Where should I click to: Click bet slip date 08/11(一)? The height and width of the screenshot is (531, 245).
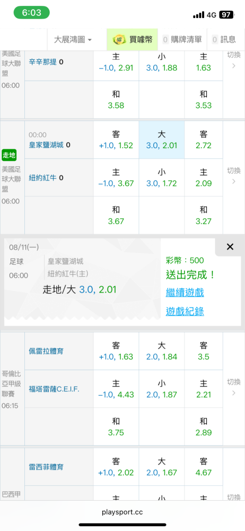(x=24, y=247)
